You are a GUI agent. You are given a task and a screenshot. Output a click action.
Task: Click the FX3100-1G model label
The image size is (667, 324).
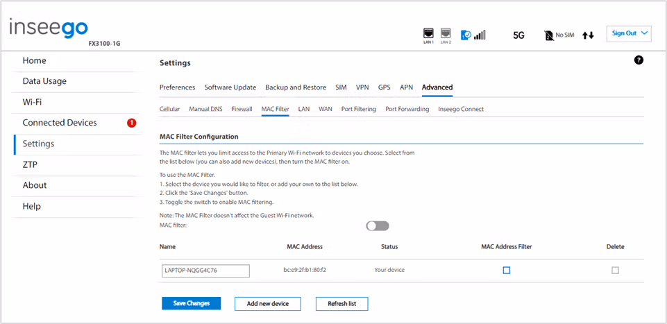104,44
